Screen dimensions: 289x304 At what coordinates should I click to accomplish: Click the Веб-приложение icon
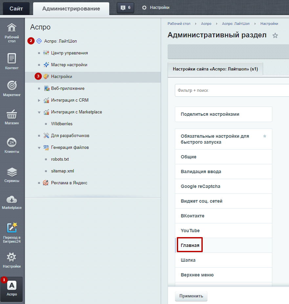click(47, 89)
